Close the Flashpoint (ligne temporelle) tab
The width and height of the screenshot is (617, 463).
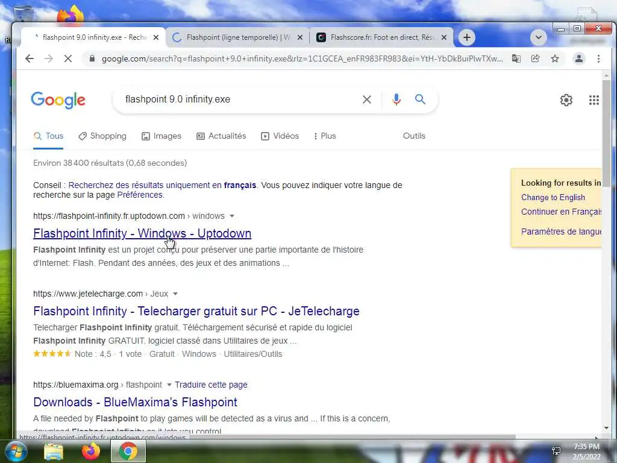(300, 37)
